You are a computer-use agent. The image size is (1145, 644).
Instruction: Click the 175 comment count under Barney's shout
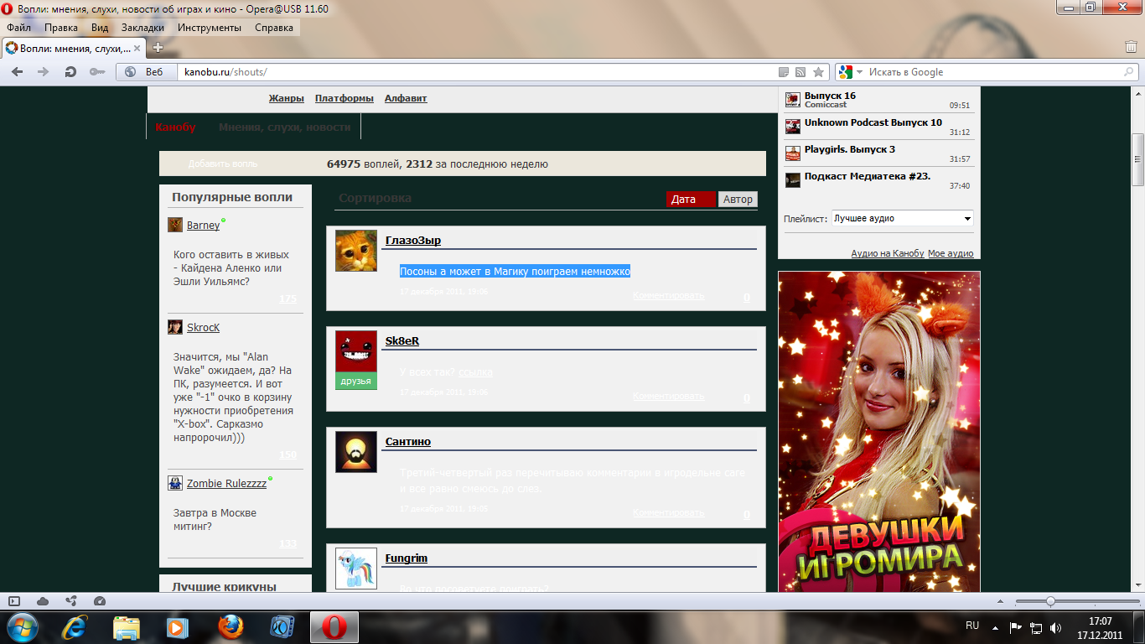click(x=288, y=299)
